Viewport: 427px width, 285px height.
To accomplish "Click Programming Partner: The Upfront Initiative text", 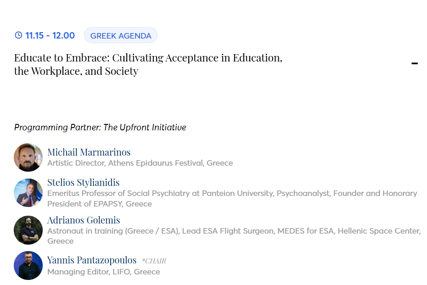I will (x=100, y=127).
